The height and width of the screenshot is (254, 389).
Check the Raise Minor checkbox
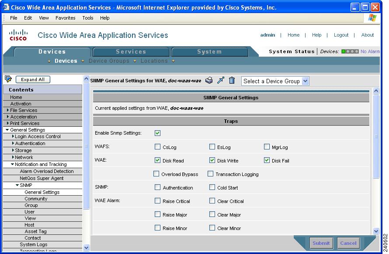157,227
